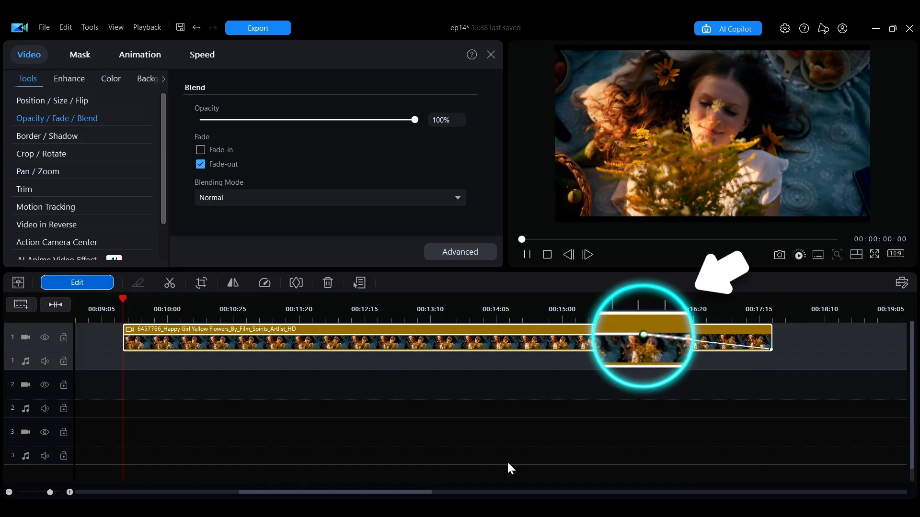Delete the selected clip with trash icon
920x517 pixels.
(x=328, y=283)
